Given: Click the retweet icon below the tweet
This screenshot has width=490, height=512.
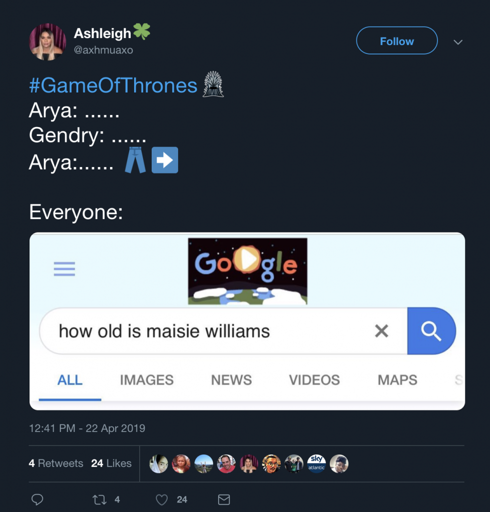Looking at the screenshot, I should (x=100, y=499).
